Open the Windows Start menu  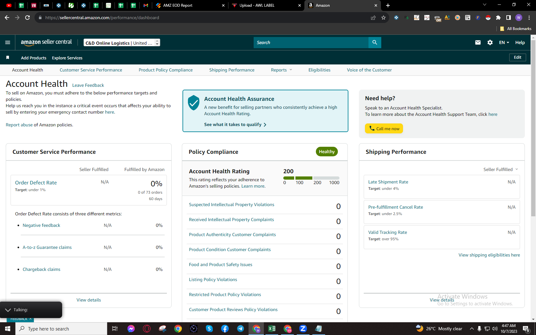click(x=8, y=329)
